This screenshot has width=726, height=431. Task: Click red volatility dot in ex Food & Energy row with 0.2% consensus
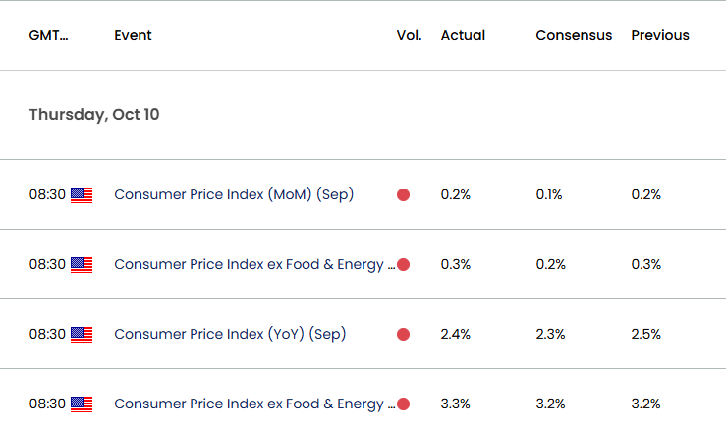pyautogui.click(x=403, y=265)
